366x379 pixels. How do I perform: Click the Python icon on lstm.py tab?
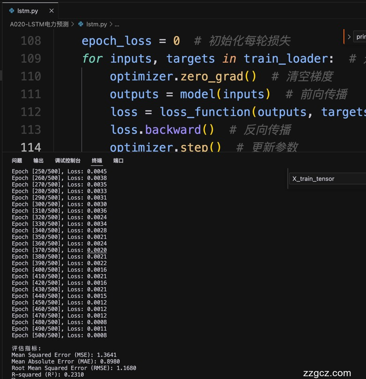point(11,11)
